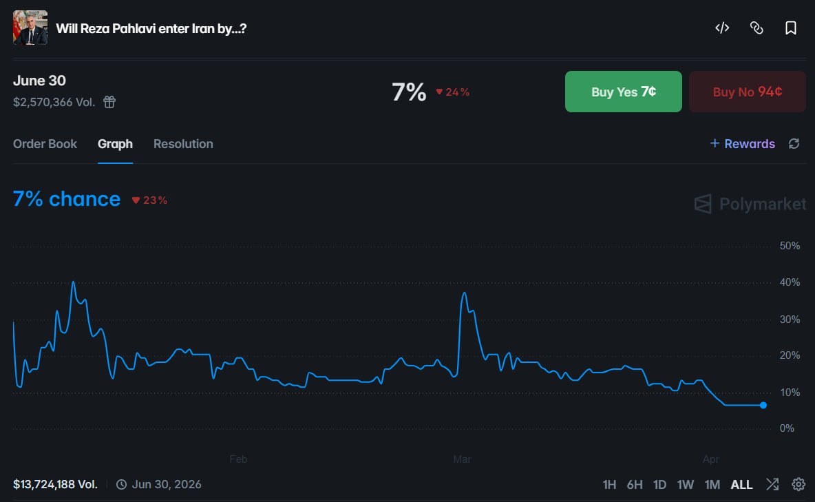
Task: Switch chart range to 1H
Action: (x=610, y=484)
